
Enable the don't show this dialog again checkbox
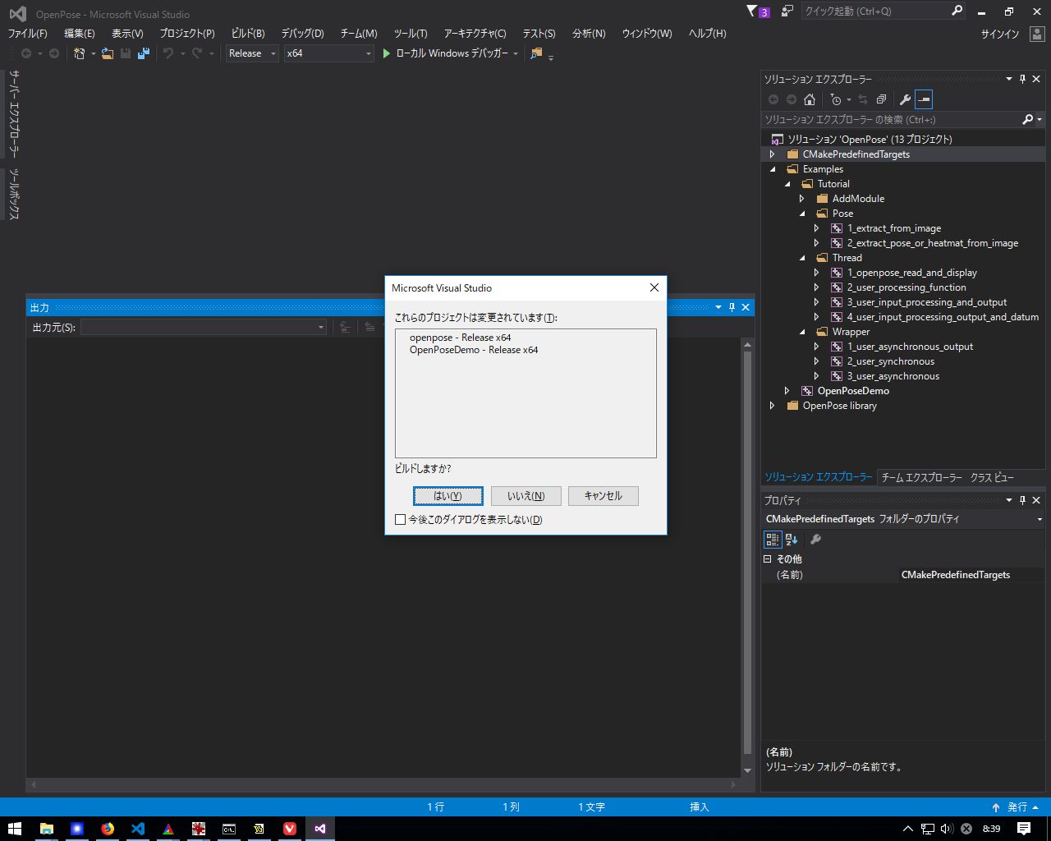pos(401,519)
